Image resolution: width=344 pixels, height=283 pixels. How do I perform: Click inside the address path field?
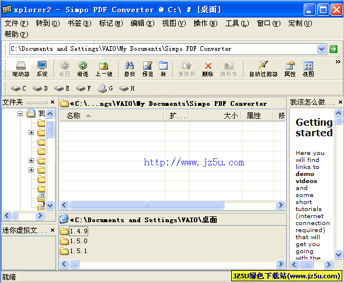[164, 49]
